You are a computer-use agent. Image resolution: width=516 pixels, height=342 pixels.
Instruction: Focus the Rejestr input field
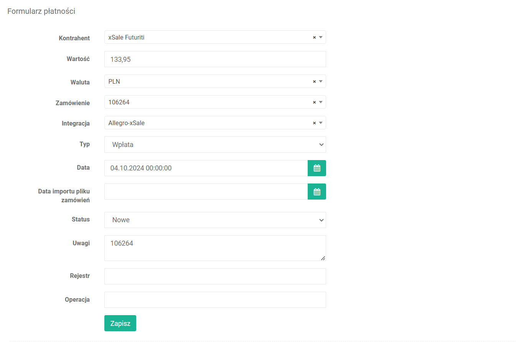tap(215, 276)
